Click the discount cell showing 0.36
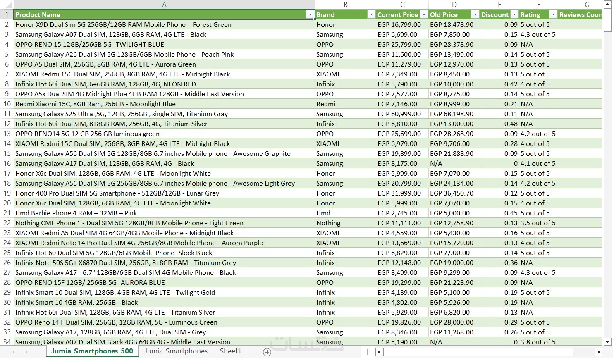This screenshot has width=614, height=358. 499,263
